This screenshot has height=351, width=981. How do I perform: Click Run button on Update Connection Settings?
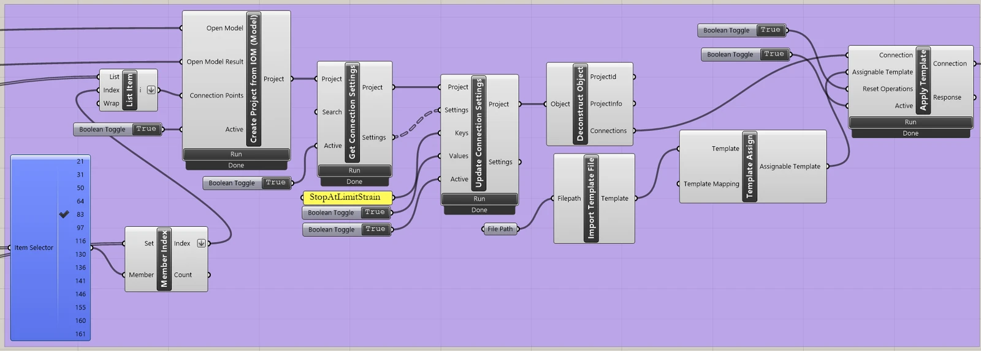coord(479,199)
